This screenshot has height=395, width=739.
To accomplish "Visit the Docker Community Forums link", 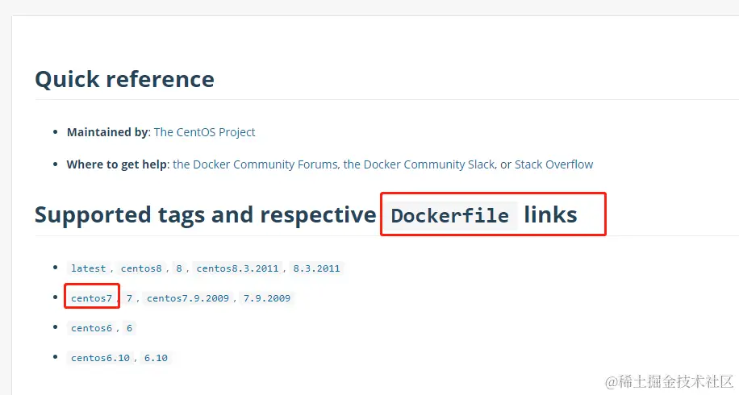I will point(255,164).
